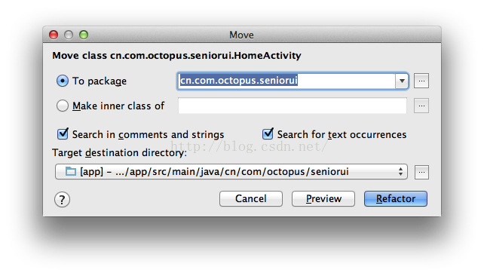Uncheck Search for text occurrences

[x=268, y=134]
